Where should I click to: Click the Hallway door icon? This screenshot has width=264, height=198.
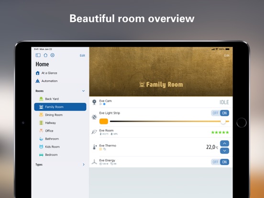(41, 123)
